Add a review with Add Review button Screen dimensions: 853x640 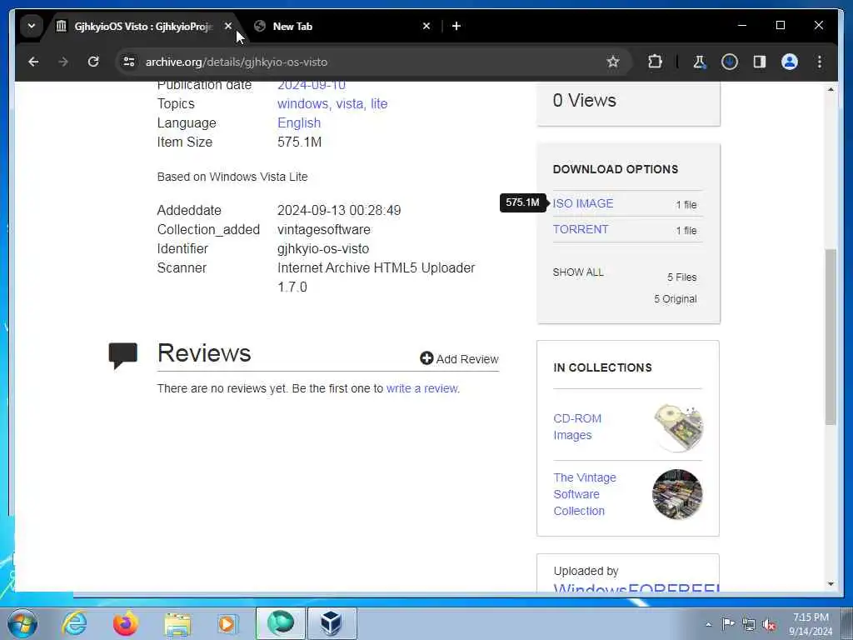[x=459, y=358]
